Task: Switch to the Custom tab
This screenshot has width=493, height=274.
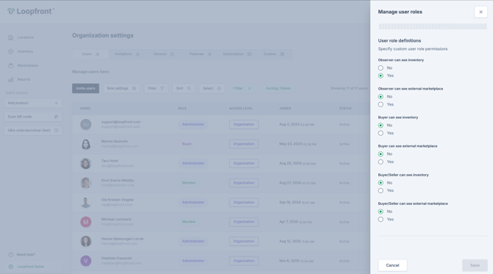Action: point(274,54)
